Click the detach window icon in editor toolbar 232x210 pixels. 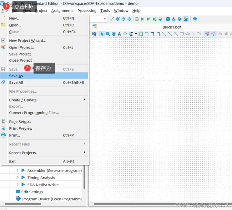pos(94,34)
